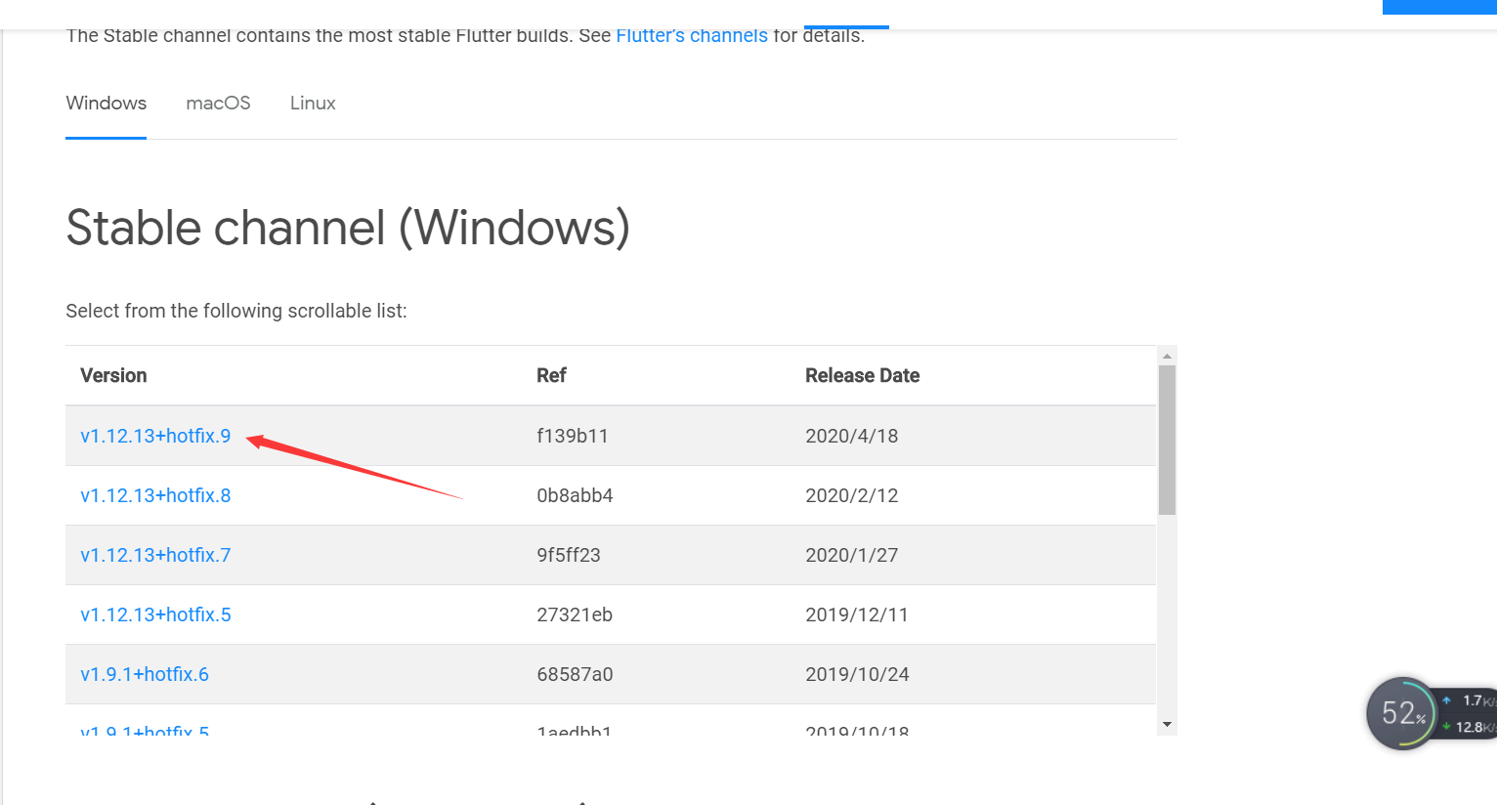The width and height of the screenshot is (1497, 805).
Task: Click the release date 2019/10/24
Action: click(x=857, y=674)
